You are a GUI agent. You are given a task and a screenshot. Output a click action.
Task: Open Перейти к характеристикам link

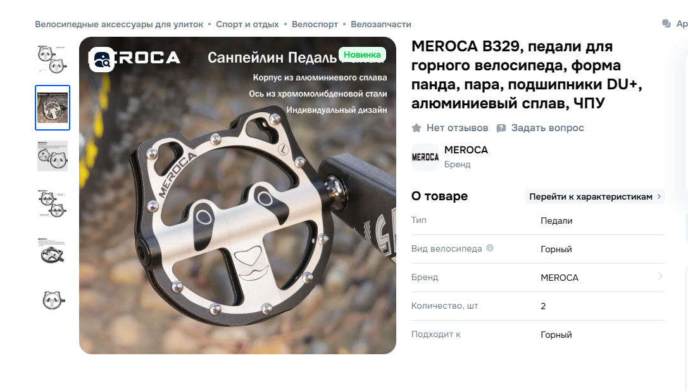[594, 196]
